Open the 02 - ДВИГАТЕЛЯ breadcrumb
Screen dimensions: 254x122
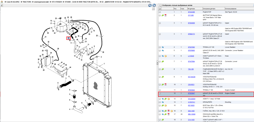[x=108, y=2]
